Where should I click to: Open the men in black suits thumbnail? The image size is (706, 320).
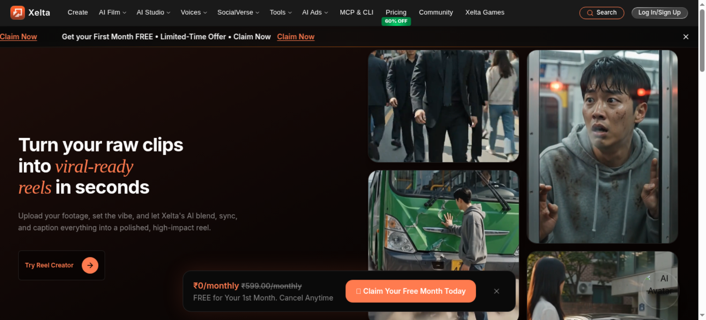coord(443,106)
